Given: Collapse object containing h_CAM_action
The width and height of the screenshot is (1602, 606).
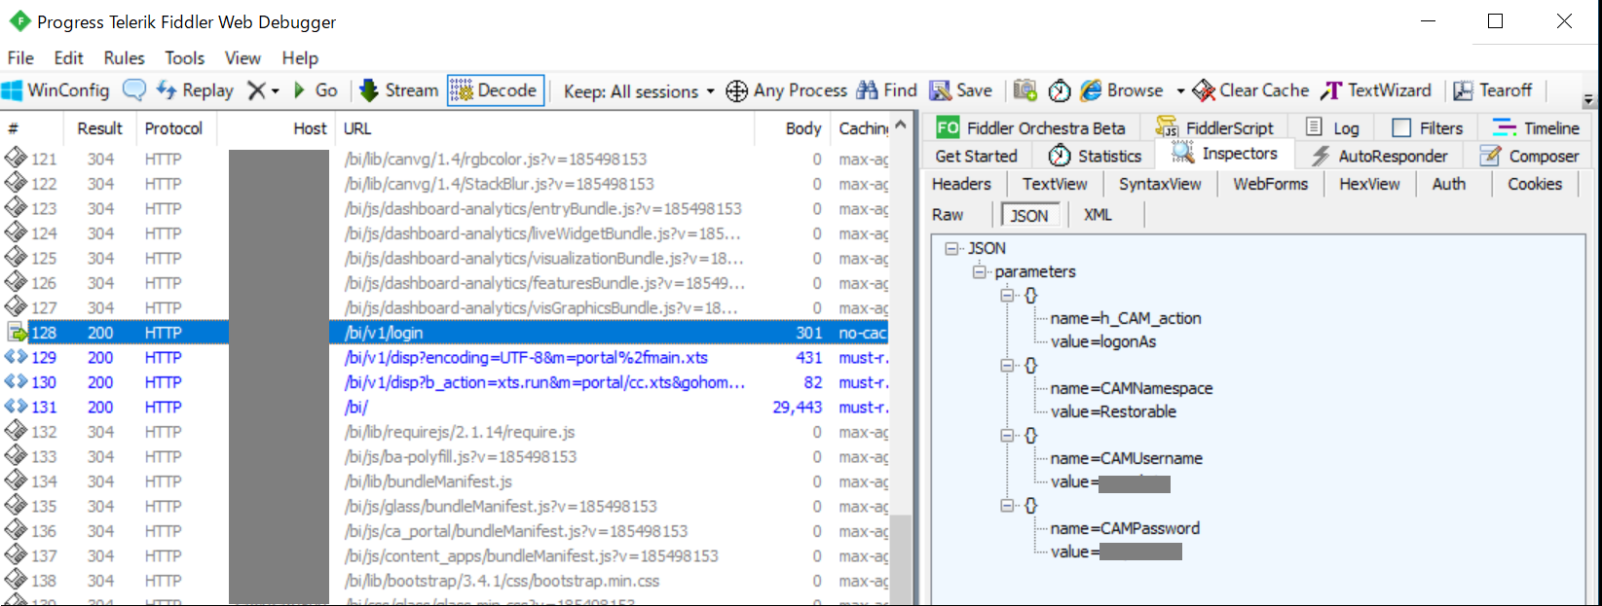Looking at the screenshot, I should coord(1007,295).
